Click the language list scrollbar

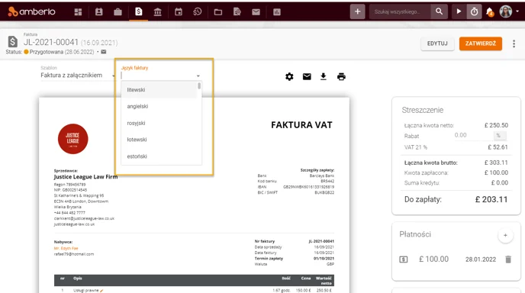point(199,86)
